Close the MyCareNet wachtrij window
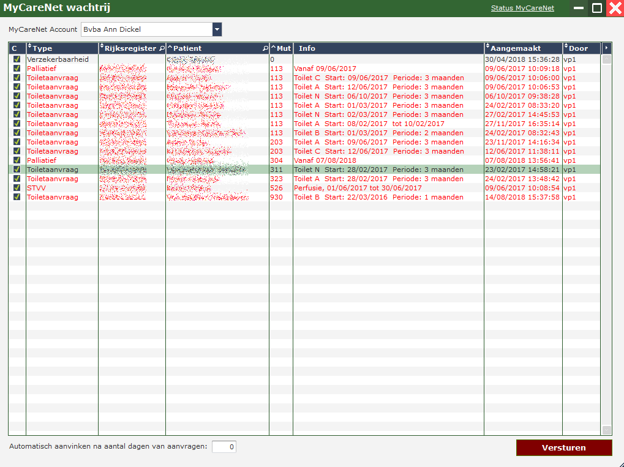 coord(615,8)
